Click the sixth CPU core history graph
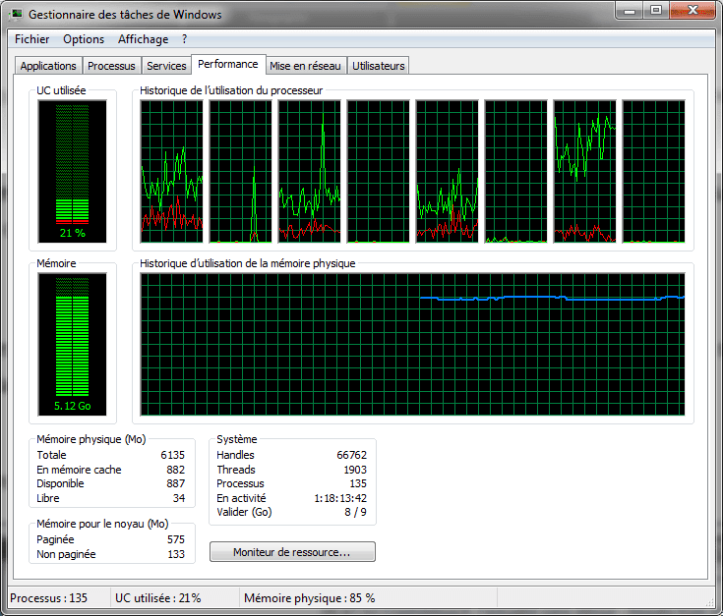The image size is (723, 616). pyautogui.click(x=516, y=171)
